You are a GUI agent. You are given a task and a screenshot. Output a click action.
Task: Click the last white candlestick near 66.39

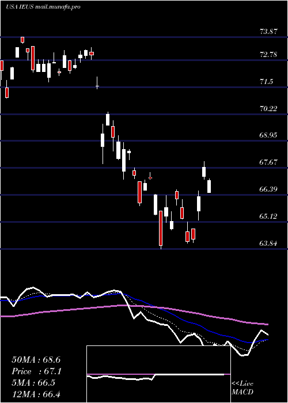pos(209,186)
